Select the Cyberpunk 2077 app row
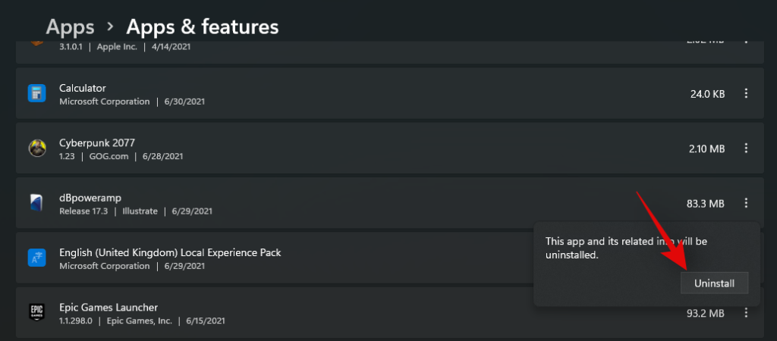The image size is (777, 341). point(379,149)
